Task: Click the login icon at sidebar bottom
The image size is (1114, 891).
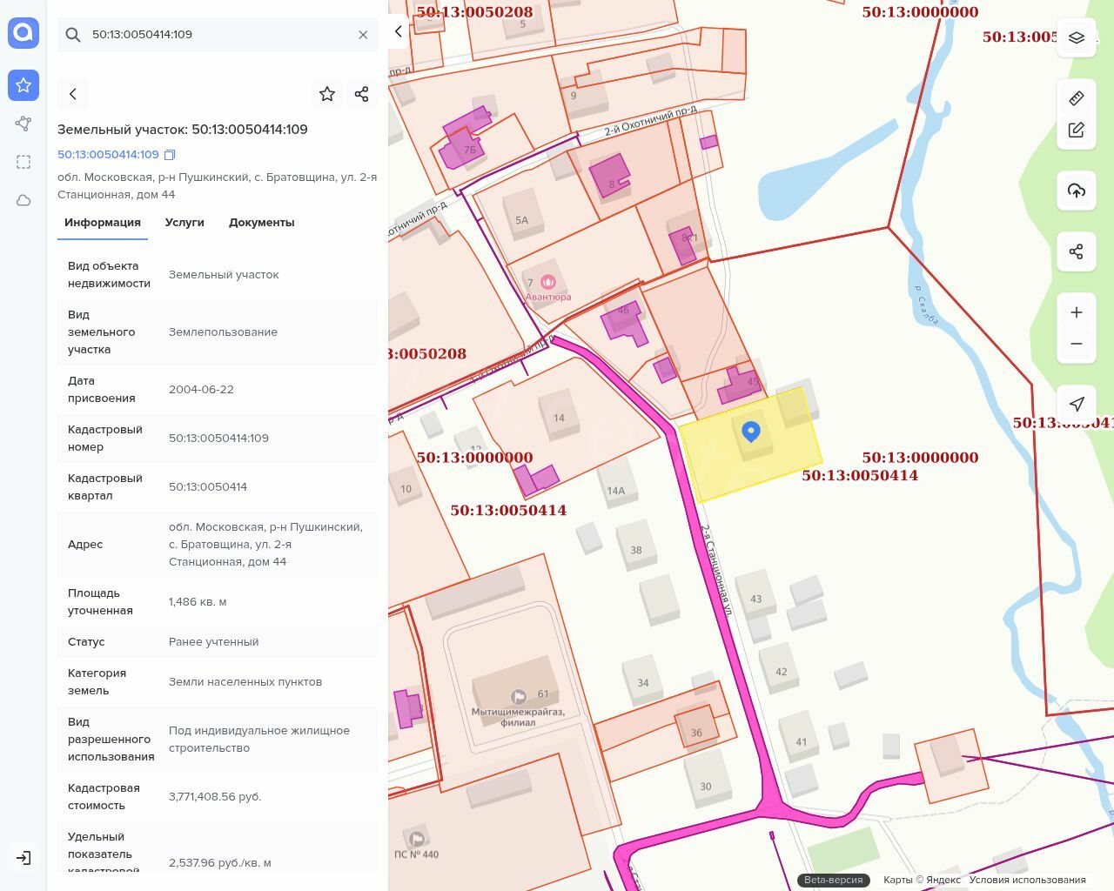Action: [23, 858]
